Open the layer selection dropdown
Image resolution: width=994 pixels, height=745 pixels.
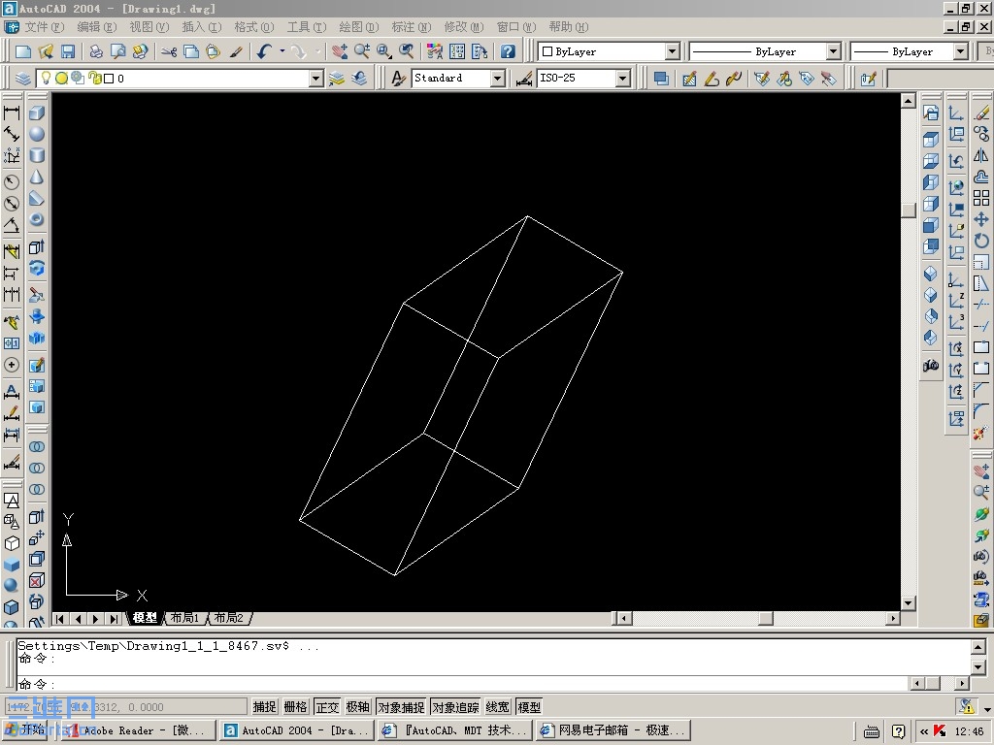point(315,78)
